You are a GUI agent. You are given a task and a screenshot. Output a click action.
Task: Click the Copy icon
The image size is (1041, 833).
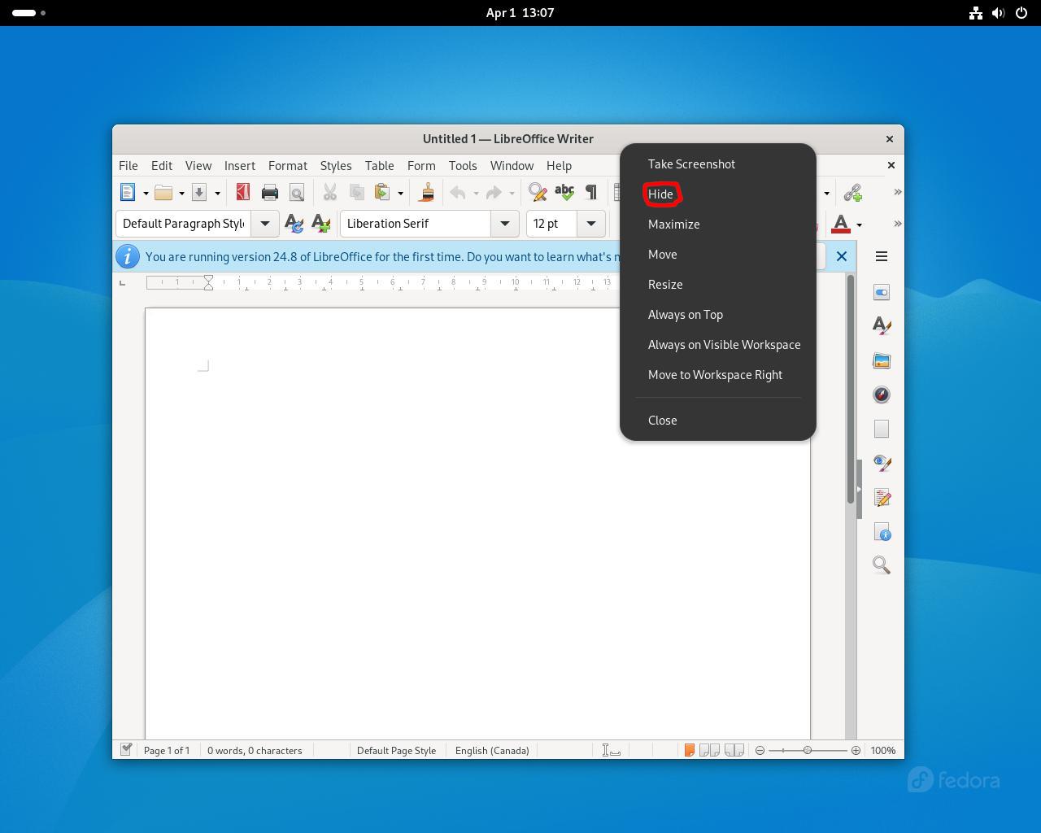tap(356, 193)
